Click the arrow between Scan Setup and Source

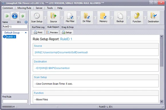(45, 18)
